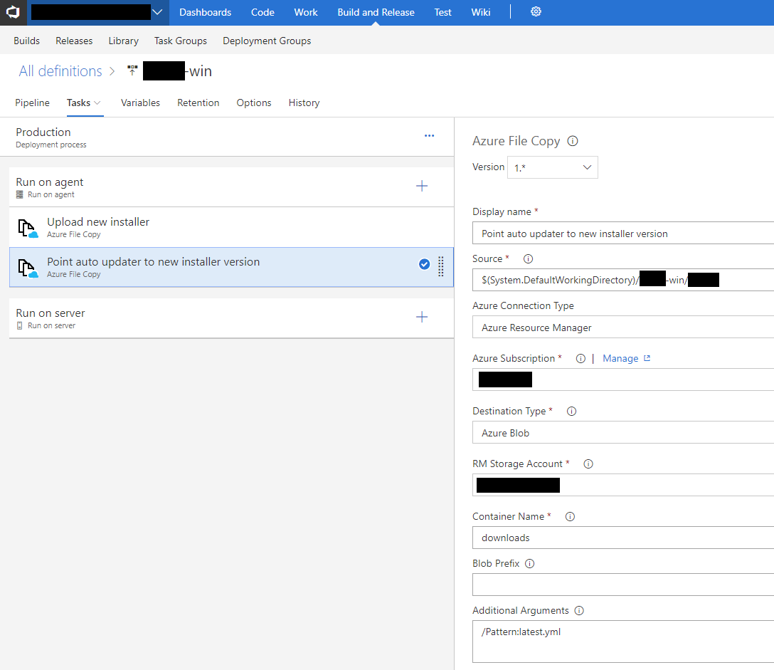
Task: Open the Wiki hub
Action: point(481,12)
